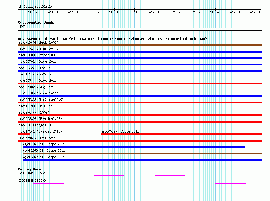Click the blue bar under nsv600785
Image resolution: width=270 pixels, height=201 pixels.
(x=140, y=96)
